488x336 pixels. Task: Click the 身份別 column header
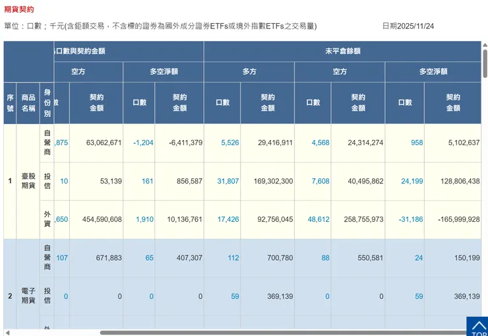click(x=47, y=103)
